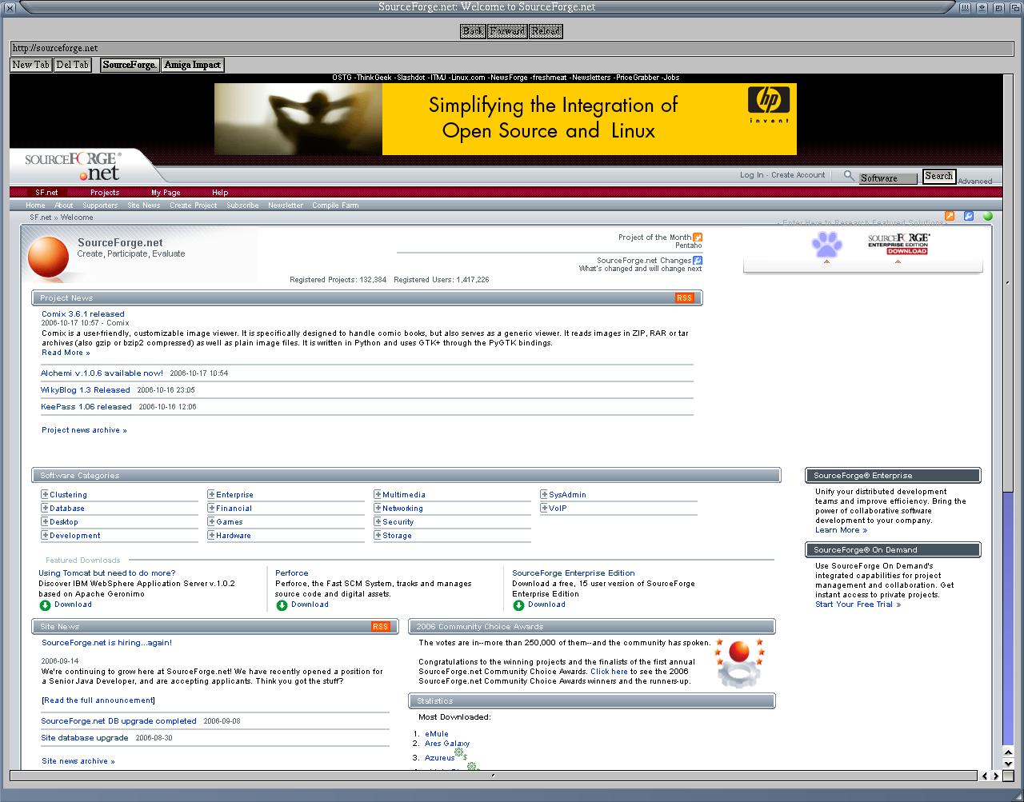Screen dimensions: 1024x802
Task: Click the browser Back button
Action: (x=473, y=31)
